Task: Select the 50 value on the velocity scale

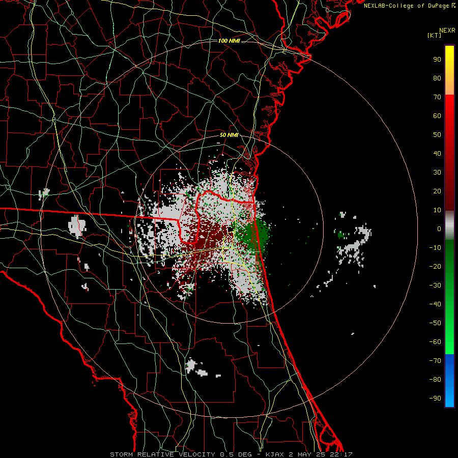Action: (x=437, y=135)
